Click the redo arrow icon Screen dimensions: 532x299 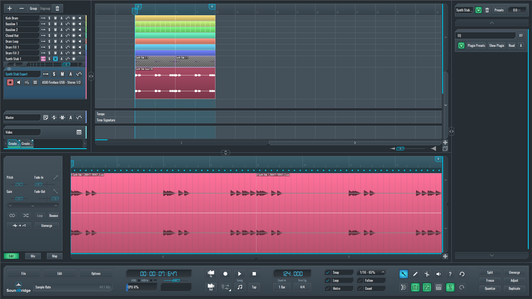point(462,287)
